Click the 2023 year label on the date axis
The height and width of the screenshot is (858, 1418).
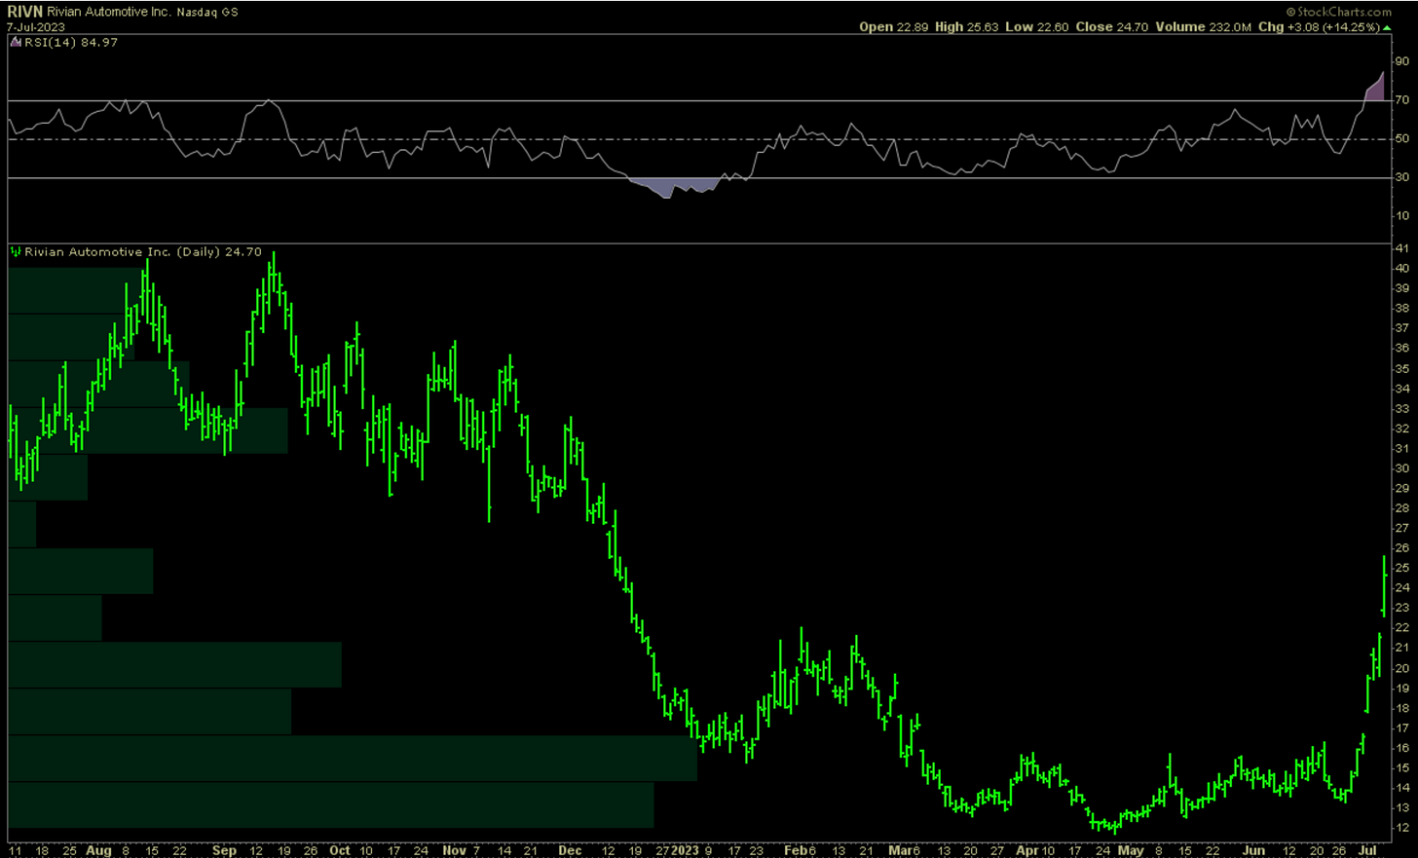[685, 850]
